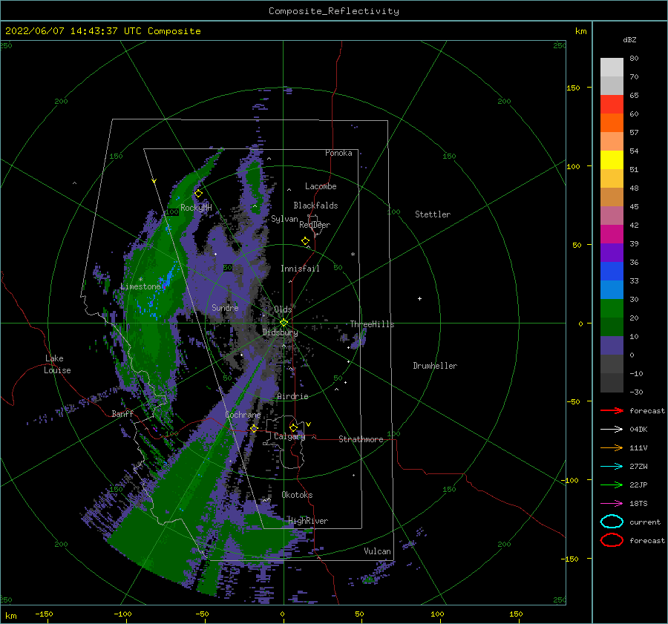
Task: Click the dBZ heading above the color scale
Action: click(x=629, y=39)
